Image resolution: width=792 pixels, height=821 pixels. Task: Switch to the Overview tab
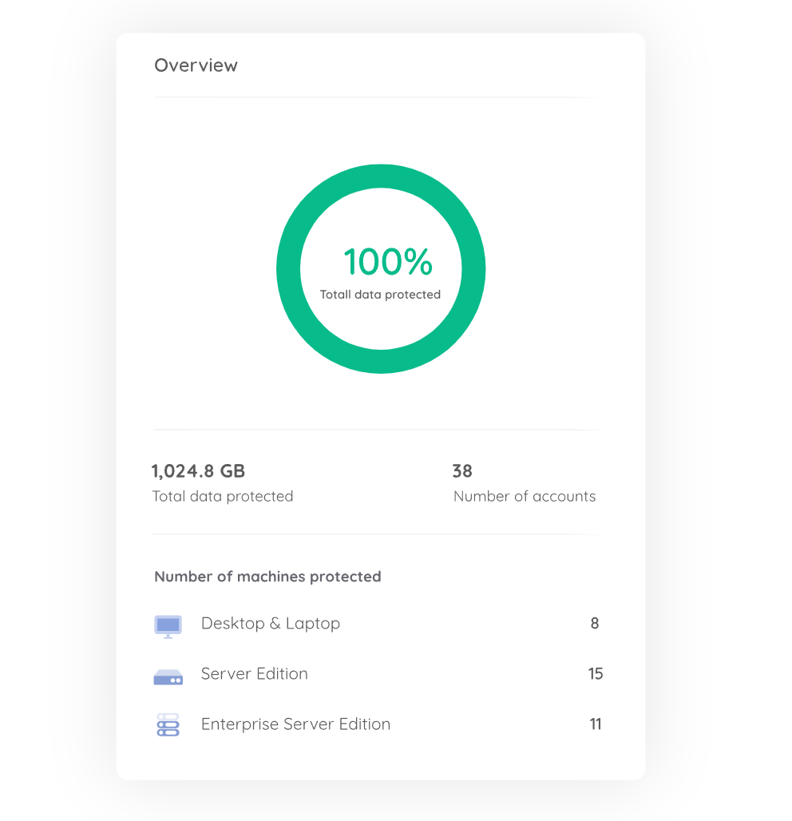click(x=196, y=65)
